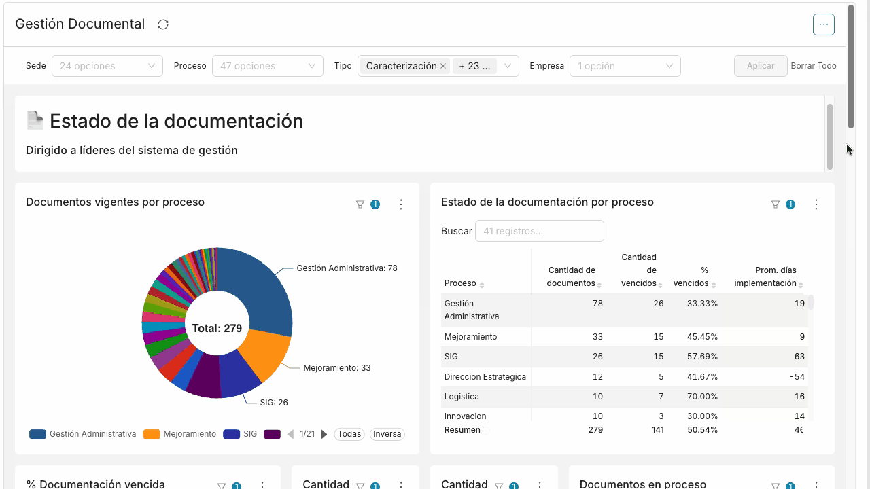Go to next legend page arrow

pos(324,434)
